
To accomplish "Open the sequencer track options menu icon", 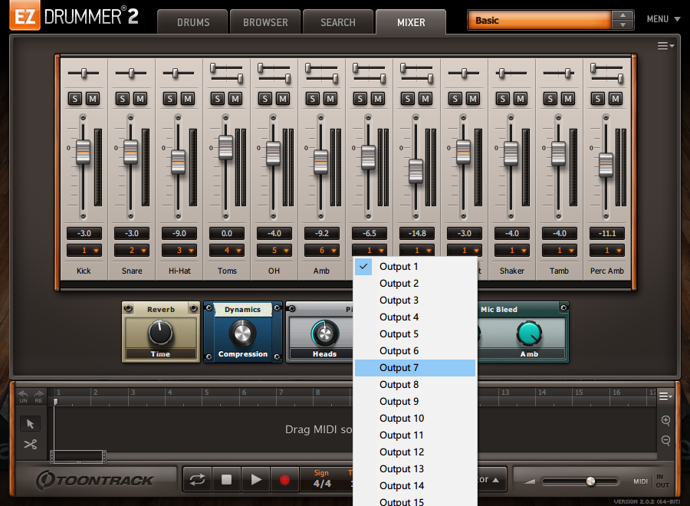I will pos(665,396).
